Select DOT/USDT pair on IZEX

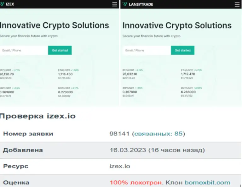(x=68, y=92)
